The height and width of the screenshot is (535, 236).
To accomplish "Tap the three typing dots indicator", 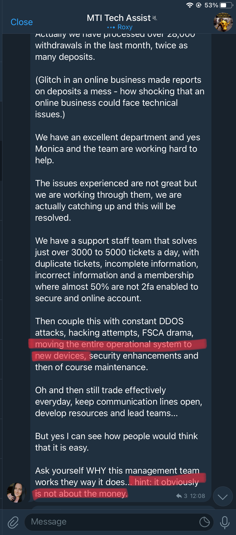I will pos(111,27).
